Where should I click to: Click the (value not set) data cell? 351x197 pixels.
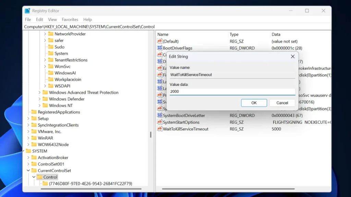[x=285, y=41]
